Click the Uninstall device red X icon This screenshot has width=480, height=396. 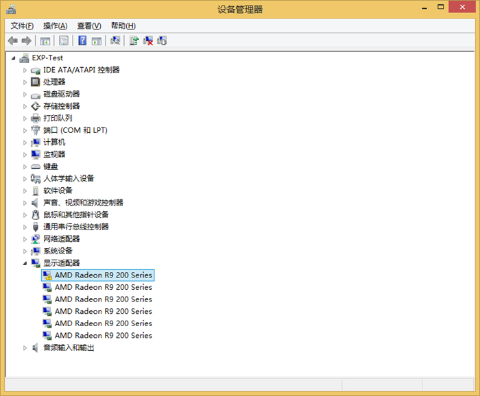pyautogui.click(x=148, y=41)
